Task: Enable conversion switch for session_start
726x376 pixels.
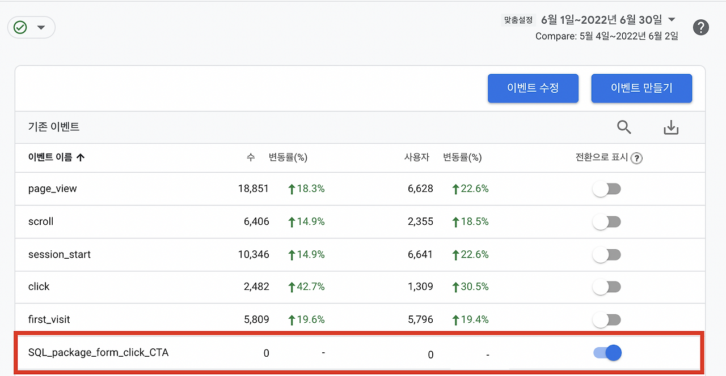Action: coord(607,255)
